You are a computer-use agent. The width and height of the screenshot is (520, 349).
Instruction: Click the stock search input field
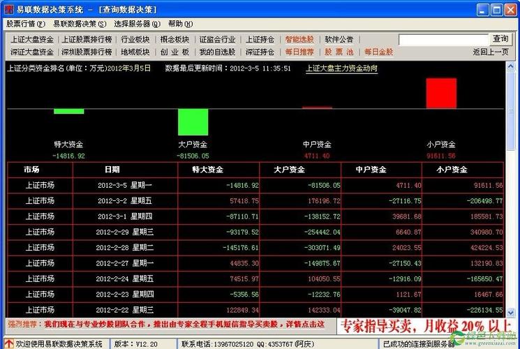[444, 40]
